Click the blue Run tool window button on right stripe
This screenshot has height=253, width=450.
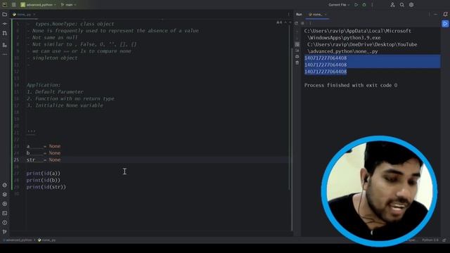[445, 24]
